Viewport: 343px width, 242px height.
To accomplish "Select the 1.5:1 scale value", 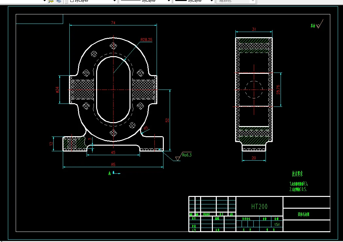I will click(x=277, y=224).
